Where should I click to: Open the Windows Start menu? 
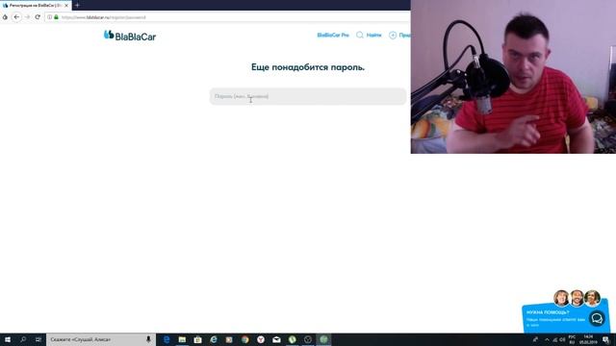8,339
